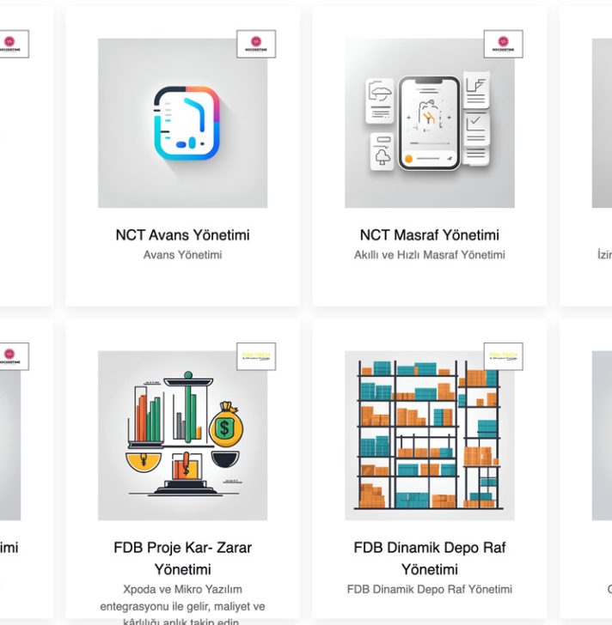Select the balance-scale and money-bag illustration
The height and width of the screenshot is (625, 612).
pyautogui.click(x=183, y=435)
